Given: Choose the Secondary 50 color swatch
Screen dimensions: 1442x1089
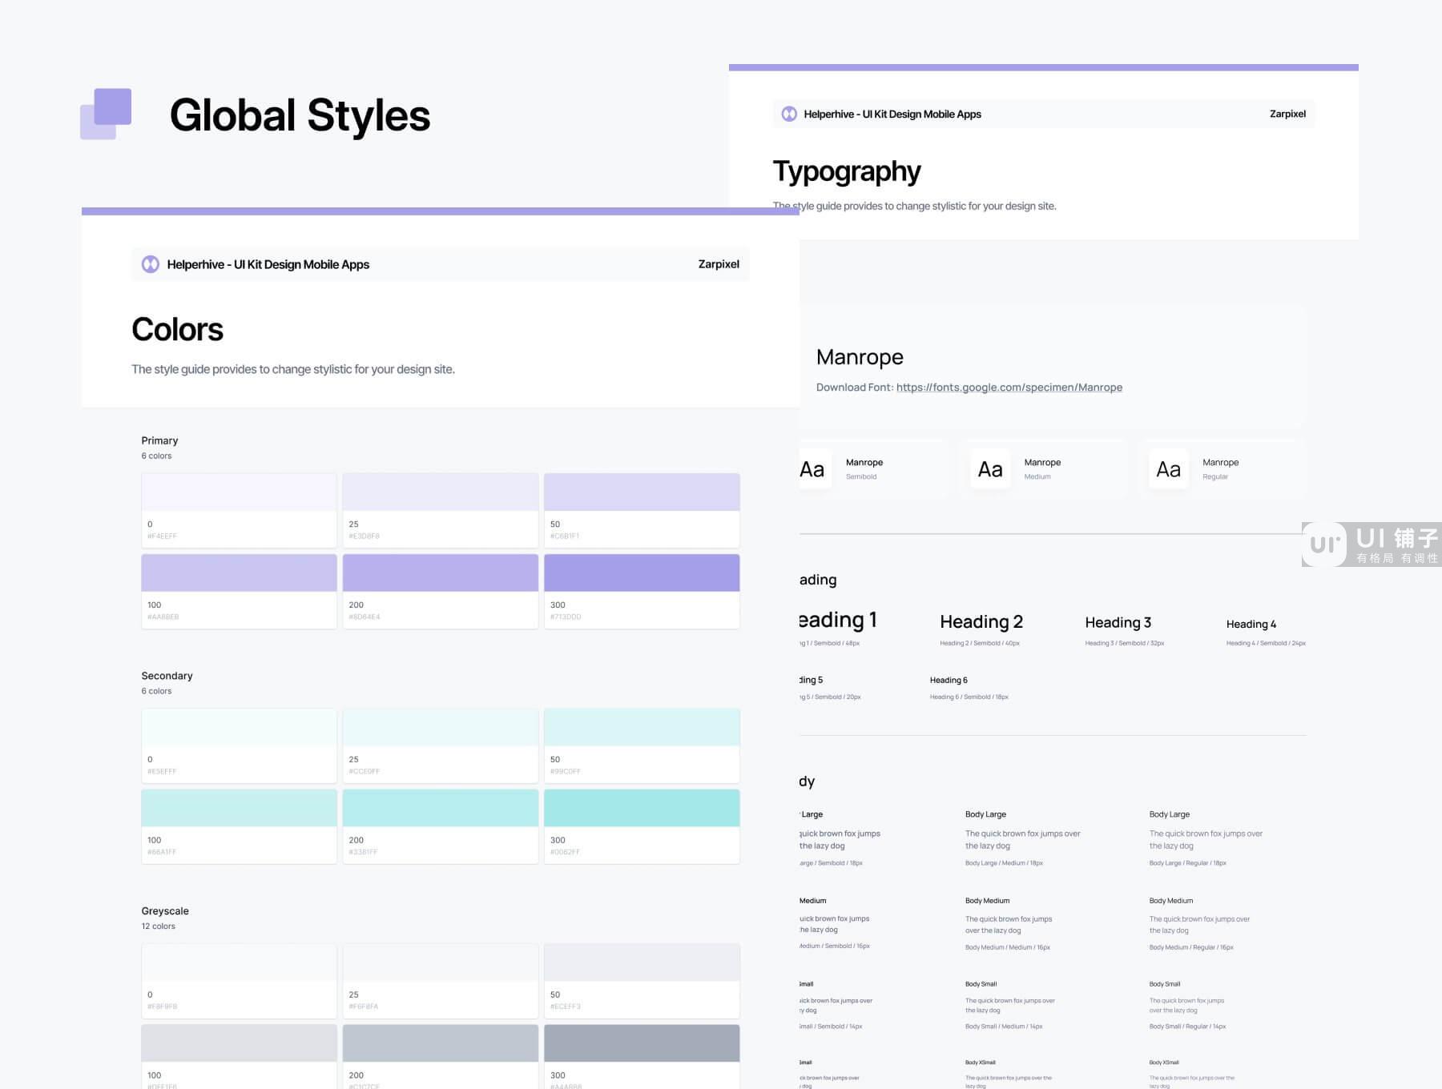Looking at the screenshot, I should pyautogui.click(x=642, y=745).
